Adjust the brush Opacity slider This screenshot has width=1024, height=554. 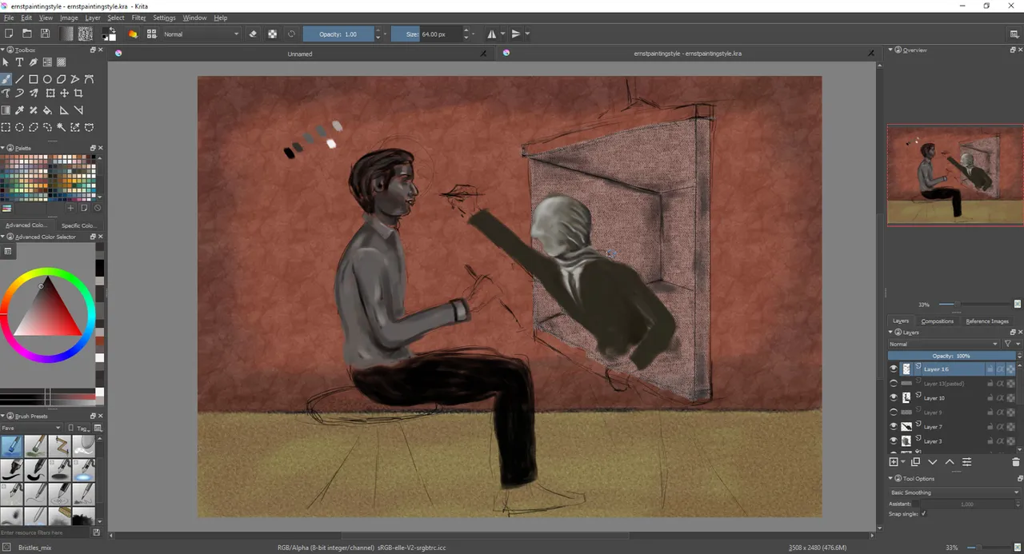tap(338, 34)
